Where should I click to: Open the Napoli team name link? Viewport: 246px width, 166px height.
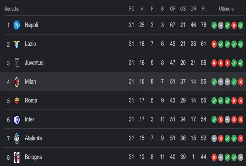(31, 25)
